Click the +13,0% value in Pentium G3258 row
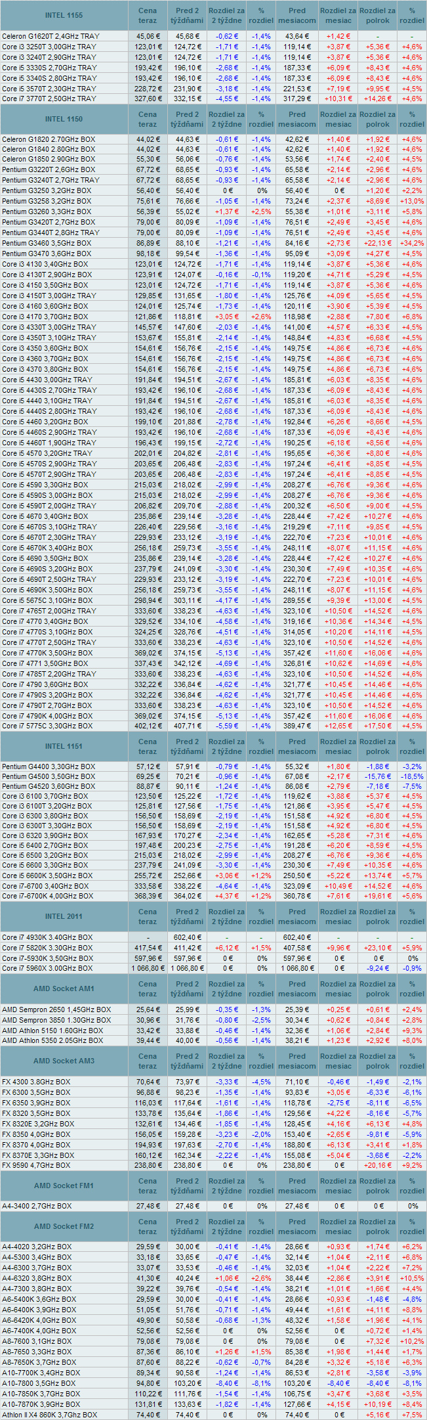This screenshot has height=1420, width=427. (412, 201)
